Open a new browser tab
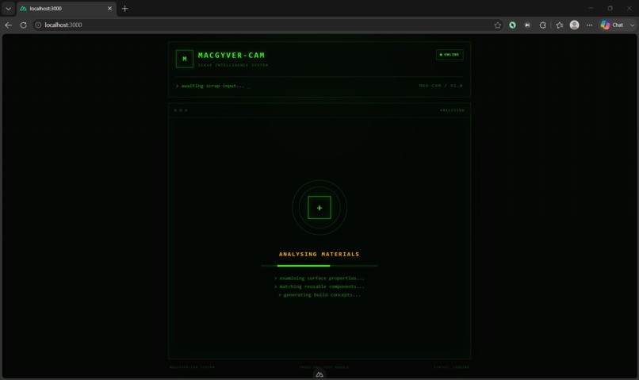This screenshot has height=380, width=639. [124, 8]
